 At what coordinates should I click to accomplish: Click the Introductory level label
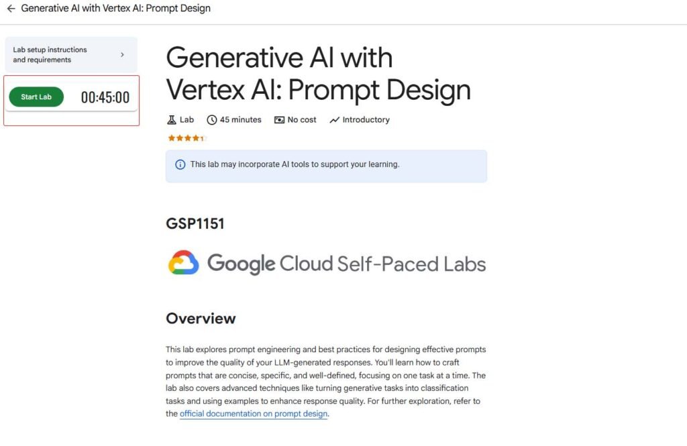coord(366,119)
